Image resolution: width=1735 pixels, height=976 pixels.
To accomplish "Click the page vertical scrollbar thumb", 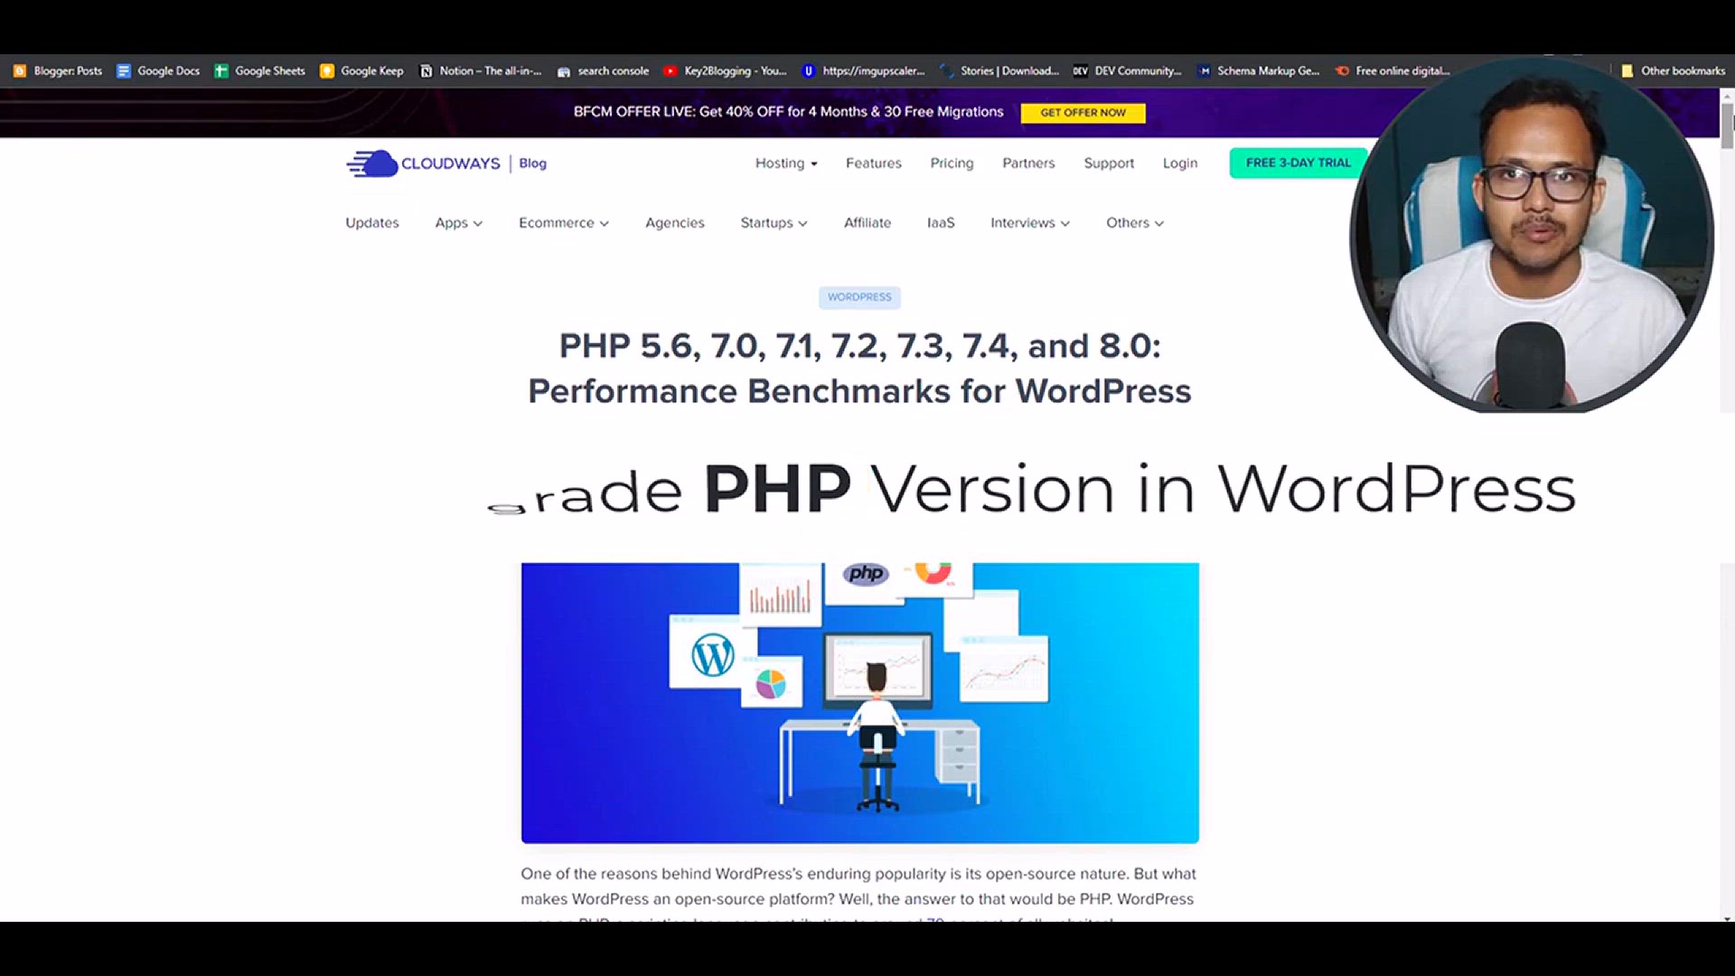I will coord(1727,126).
